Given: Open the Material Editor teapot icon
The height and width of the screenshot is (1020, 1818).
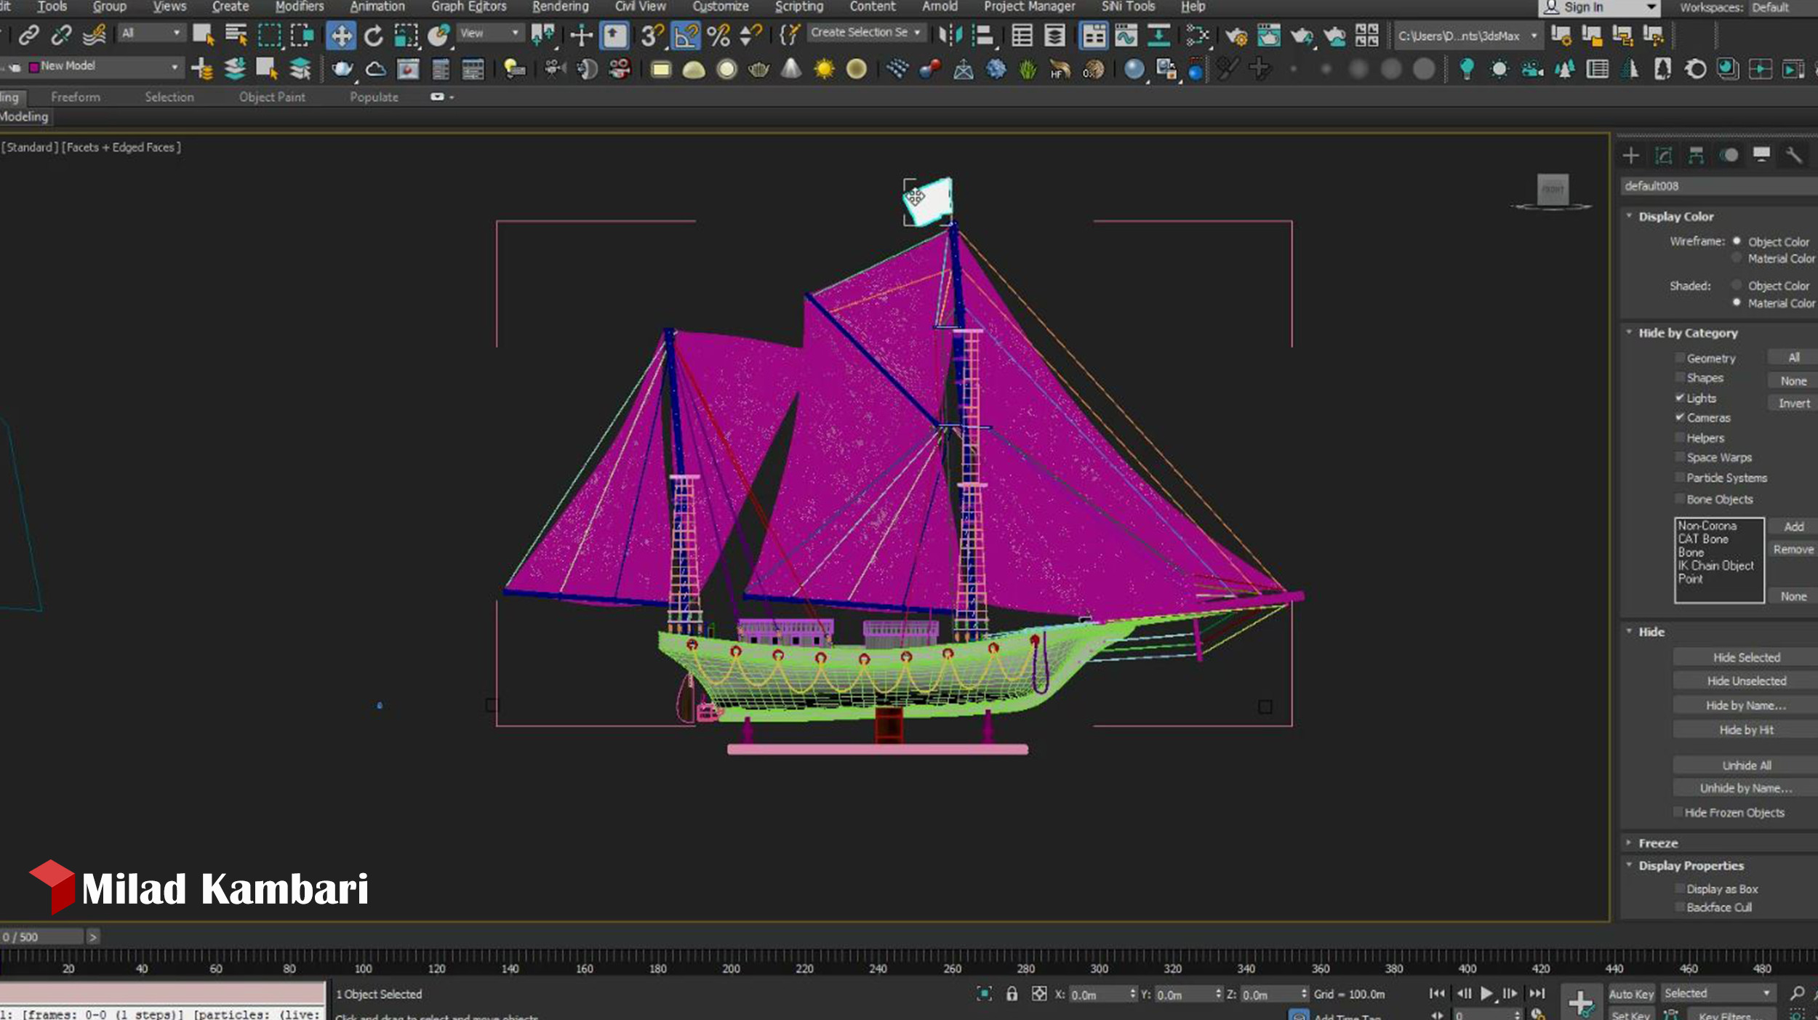Looking at the screenshot, I should (1269, 34).
